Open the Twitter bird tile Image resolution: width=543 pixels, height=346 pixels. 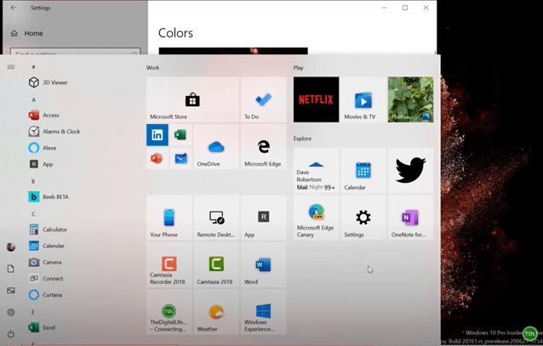click(x=410, y=170)
